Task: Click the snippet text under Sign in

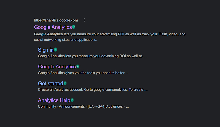Action: [x=92, y=56]
